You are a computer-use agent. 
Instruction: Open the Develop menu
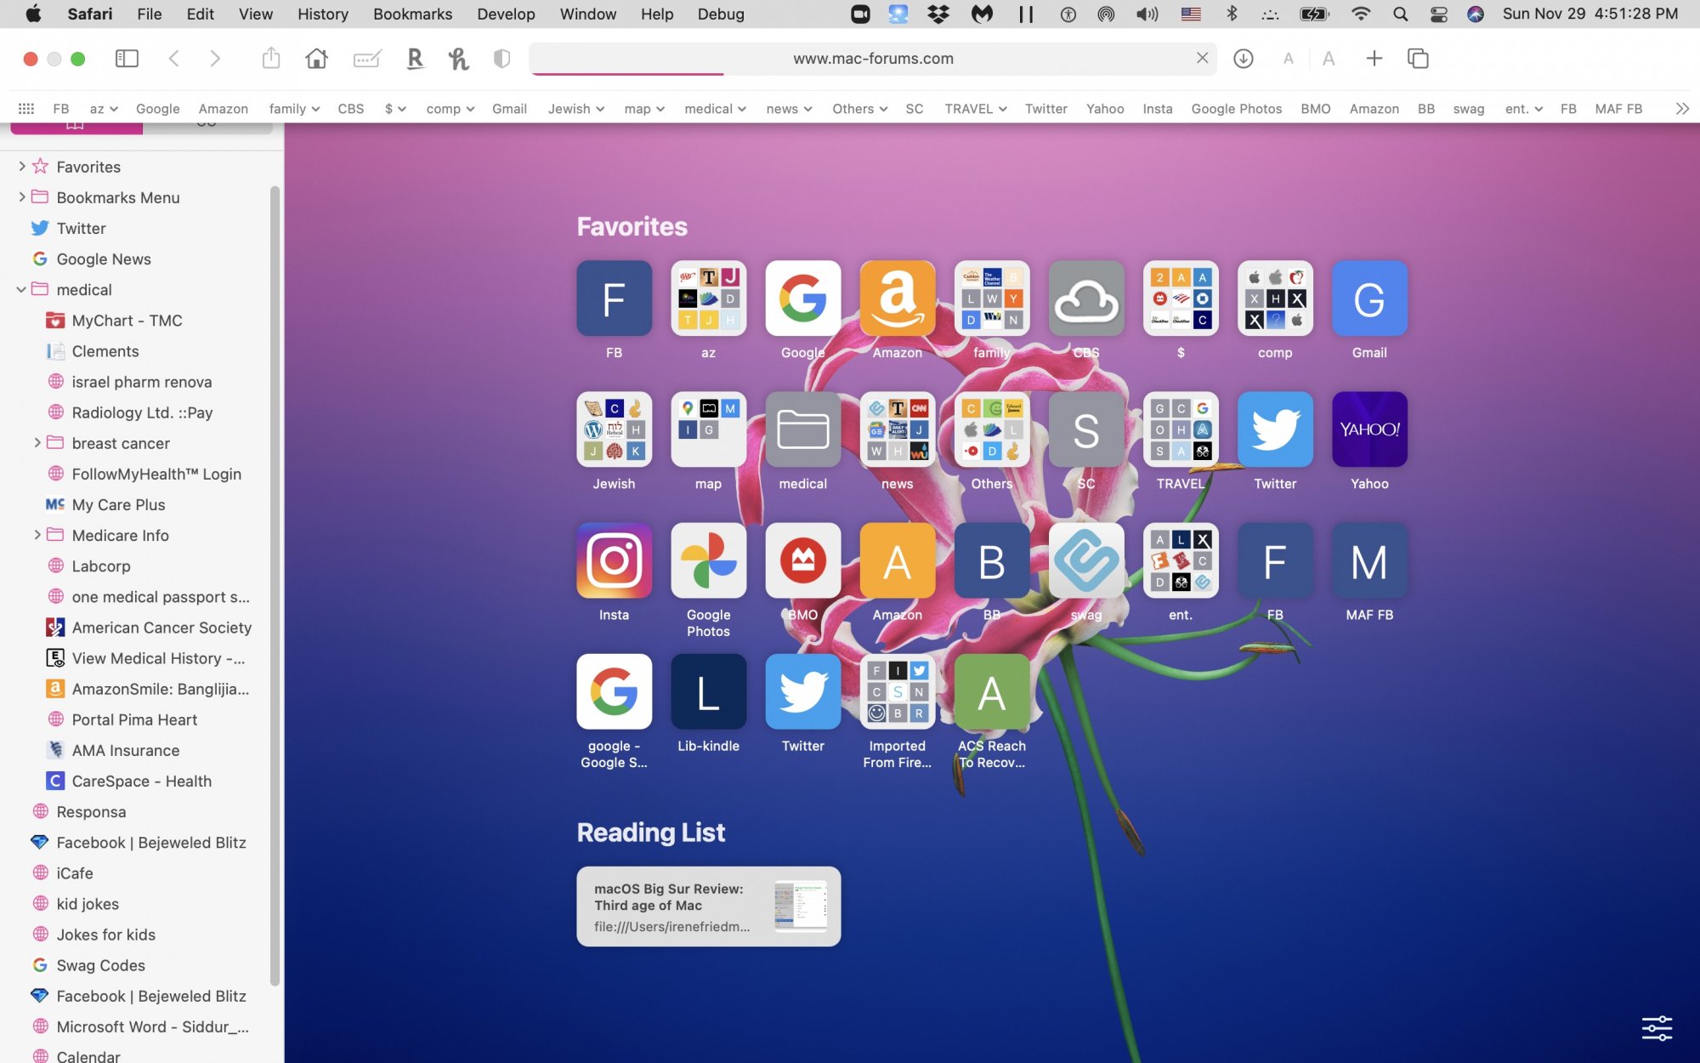[x=506, y=14]
